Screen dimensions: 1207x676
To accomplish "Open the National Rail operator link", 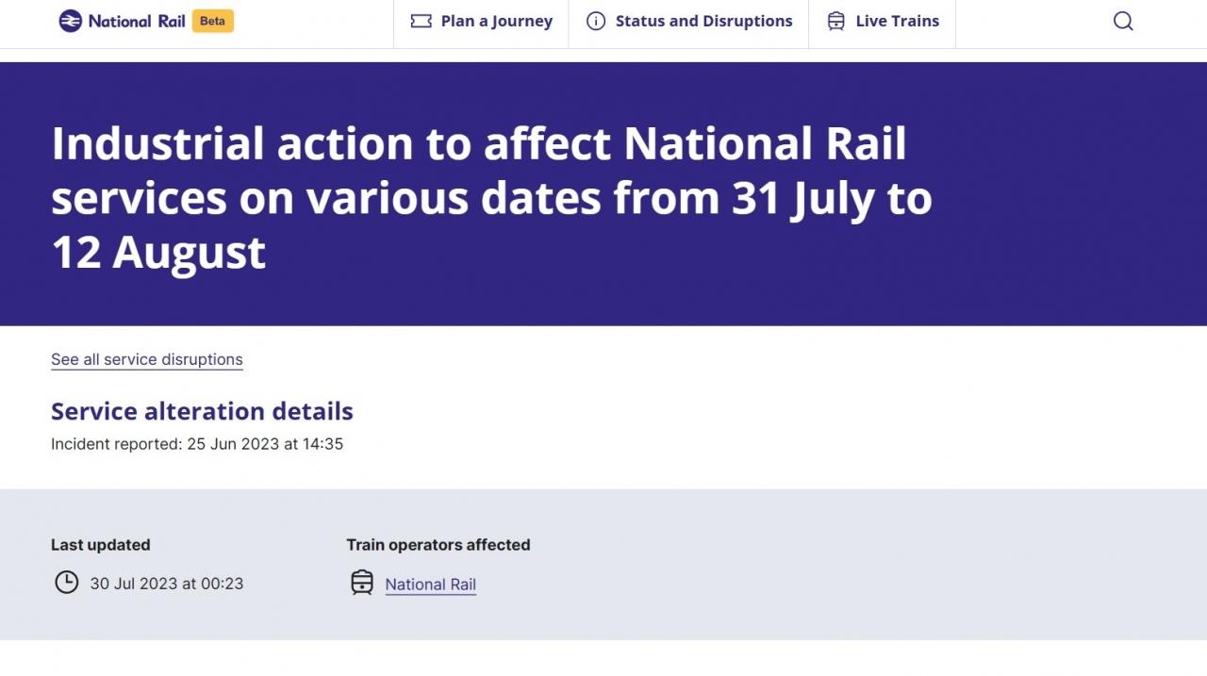I will (x=431, y=585).
